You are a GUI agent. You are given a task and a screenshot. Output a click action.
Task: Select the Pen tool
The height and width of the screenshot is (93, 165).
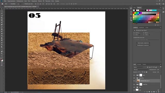[x=2, y=42]
